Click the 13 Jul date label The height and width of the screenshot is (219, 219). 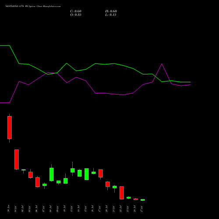pyautogui.click(x=71, y=209)
